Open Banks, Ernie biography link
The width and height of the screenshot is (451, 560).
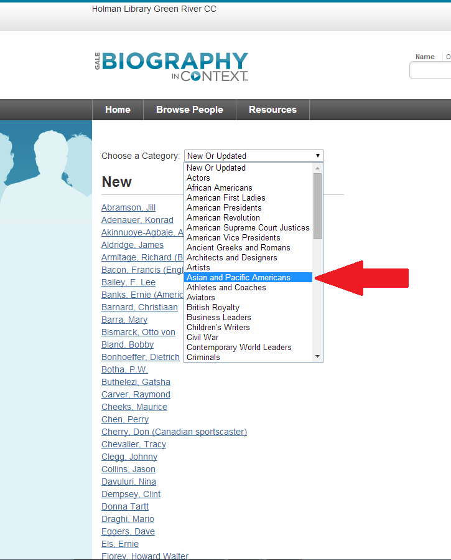click(x=142, y=295)
